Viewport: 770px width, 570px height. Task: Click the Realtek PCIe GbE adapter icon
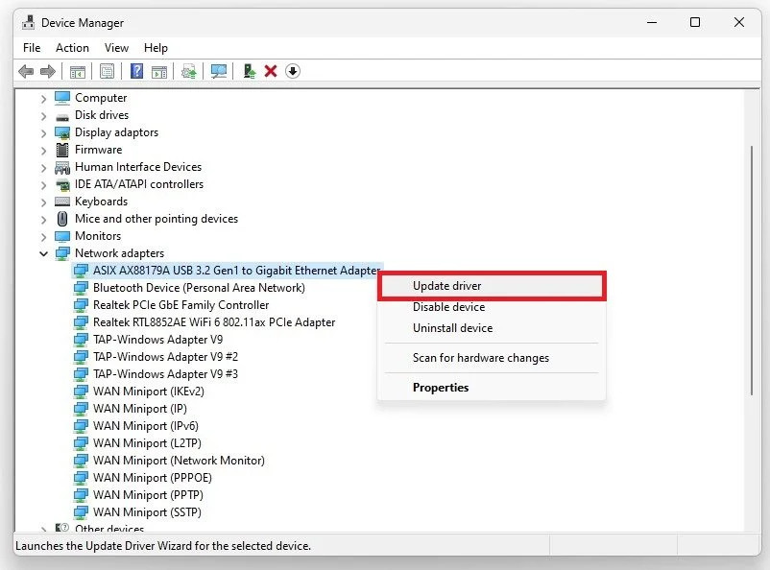tap(81, 305)
